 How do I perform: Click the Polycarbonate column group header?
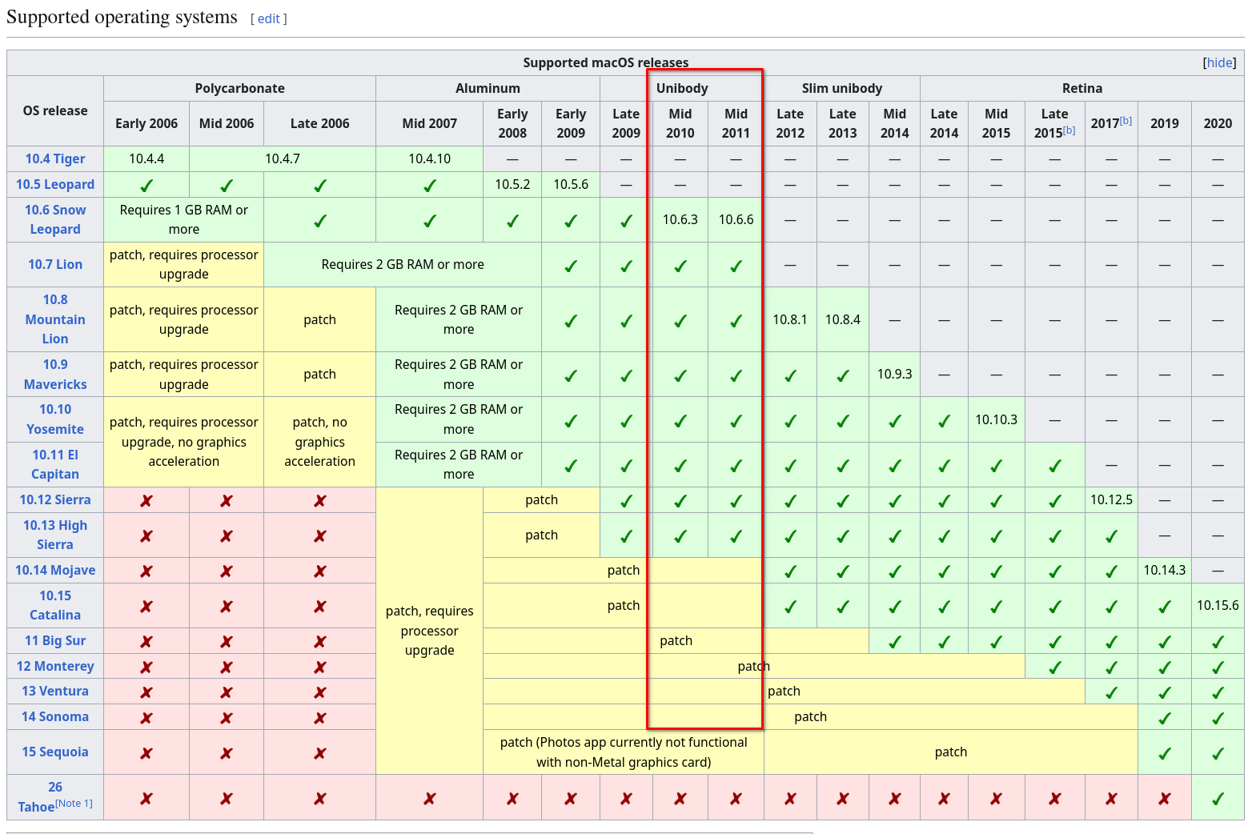pyautogui.click(x=240, y=88)
